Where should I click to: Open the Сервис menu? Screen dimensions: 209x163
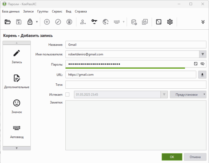pos(57,12)
